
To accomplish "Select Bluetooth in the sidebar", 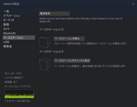I will coord(10,33).
